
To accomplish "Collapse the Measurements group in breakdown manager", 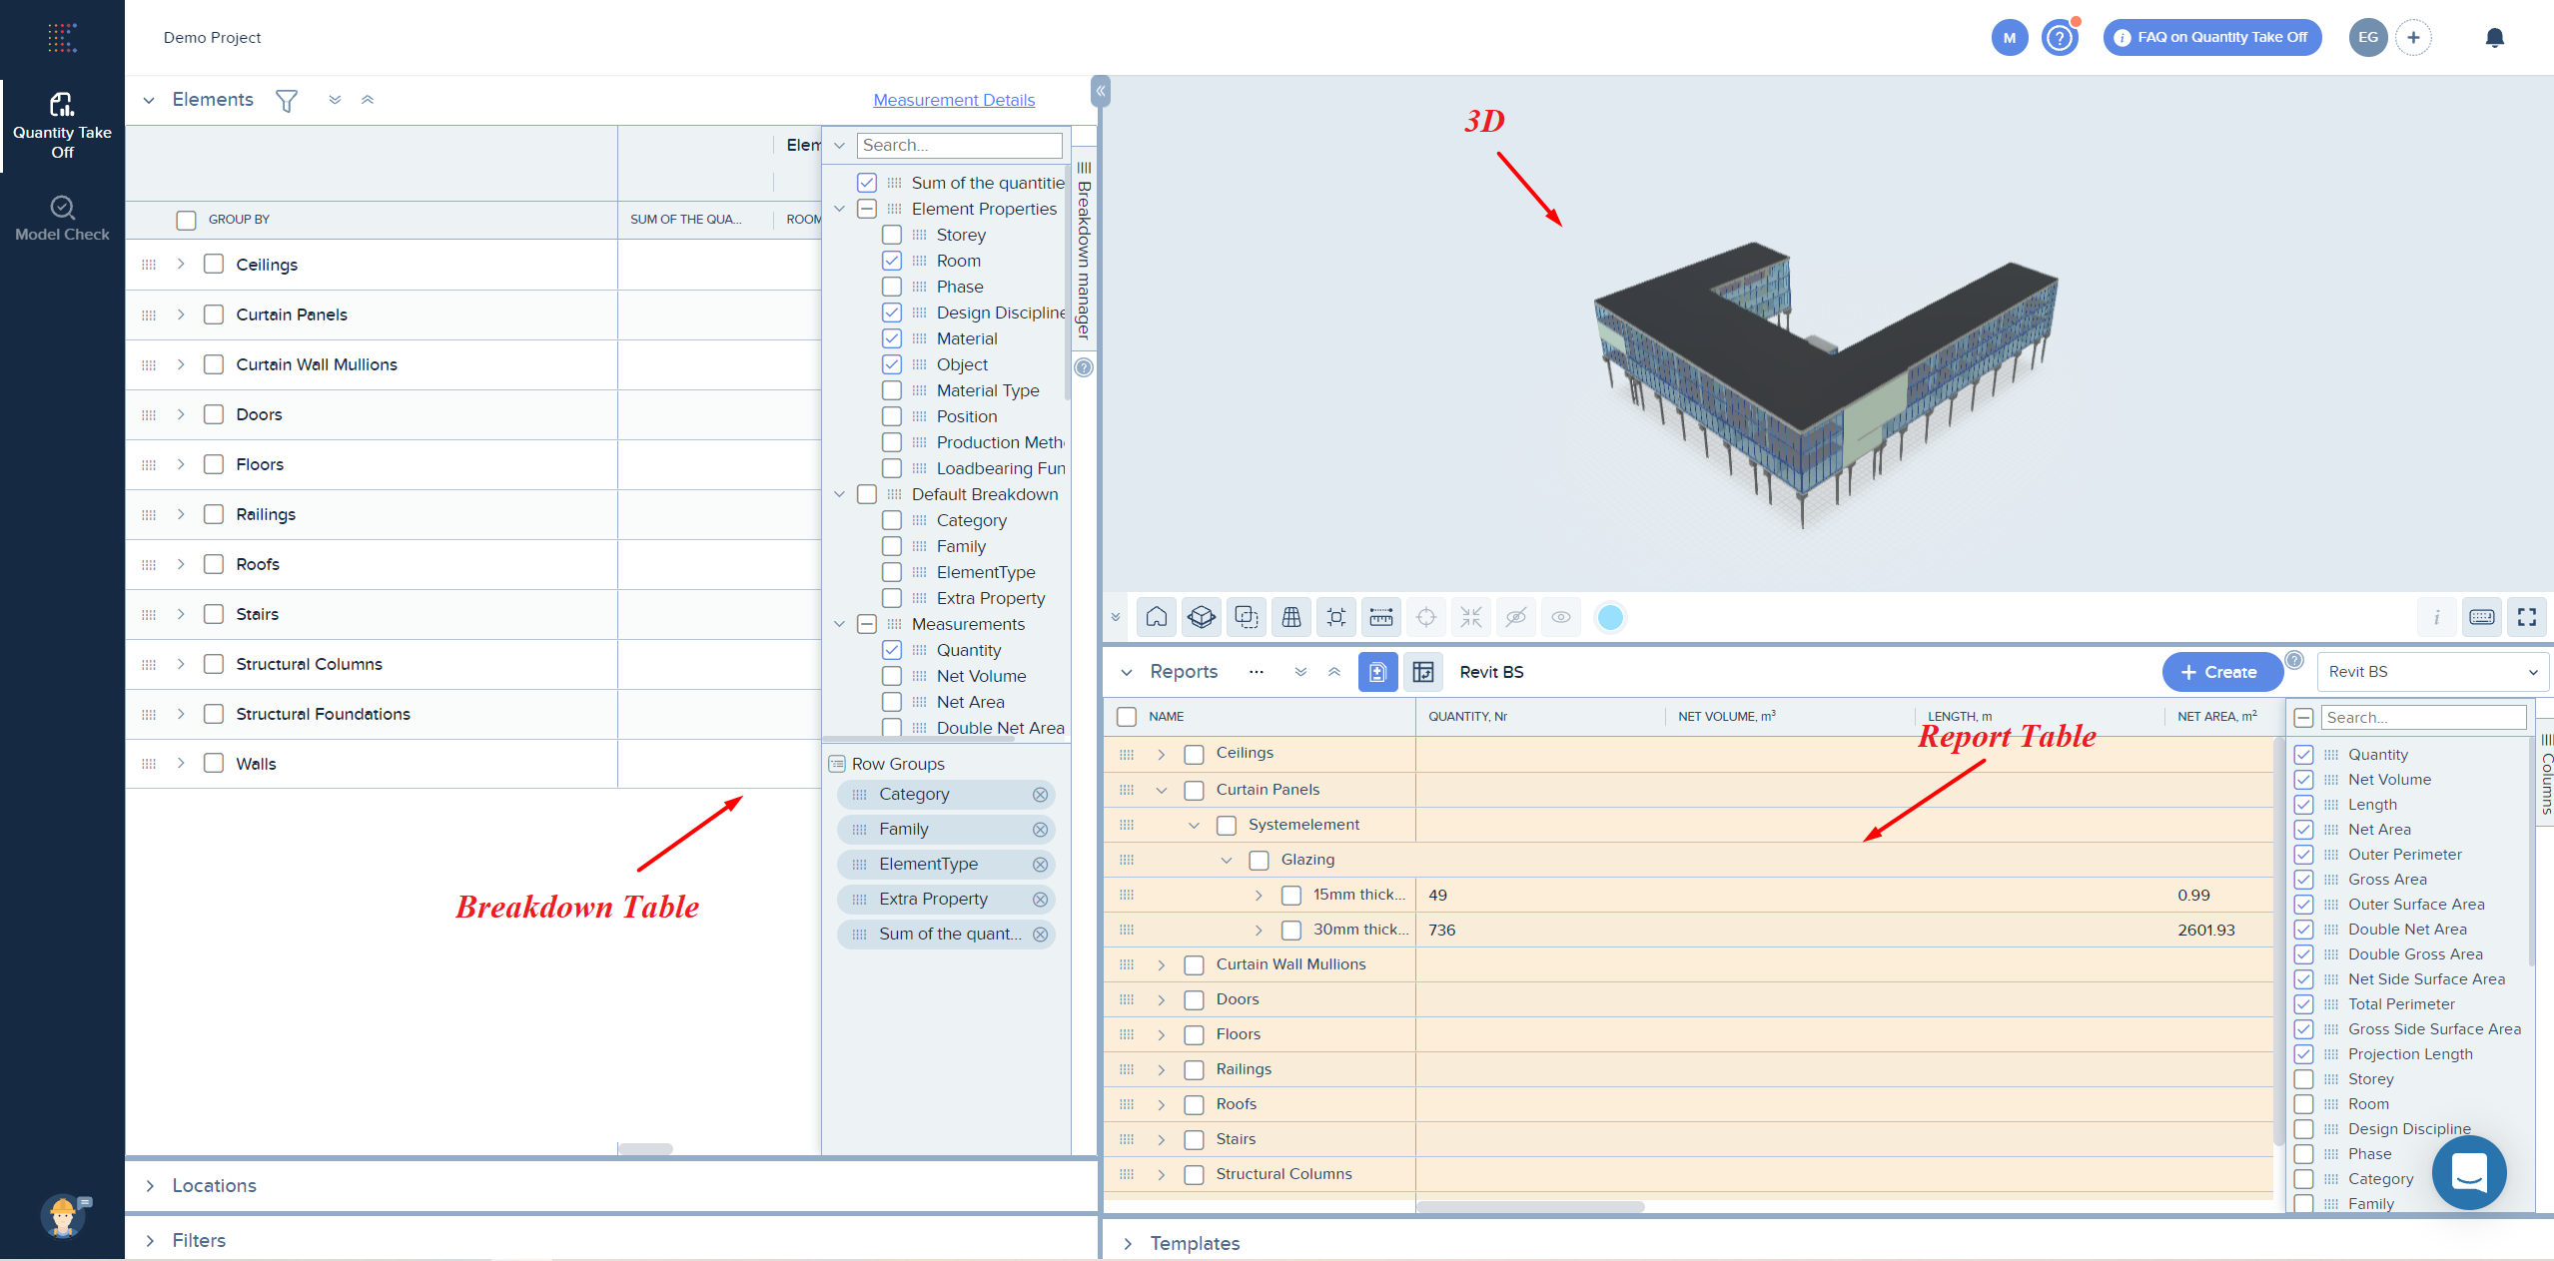I will point(839,624).
